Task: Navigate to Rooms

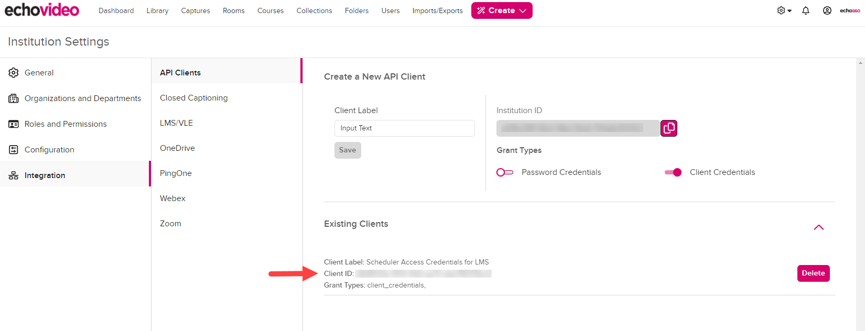Action: 234,10
